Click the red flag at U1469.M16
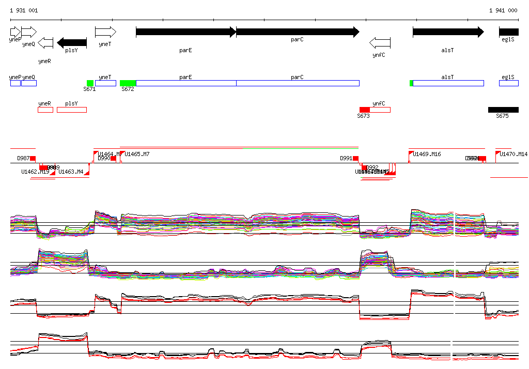Screen dimensions: 529x369 (x=411, y=153)
